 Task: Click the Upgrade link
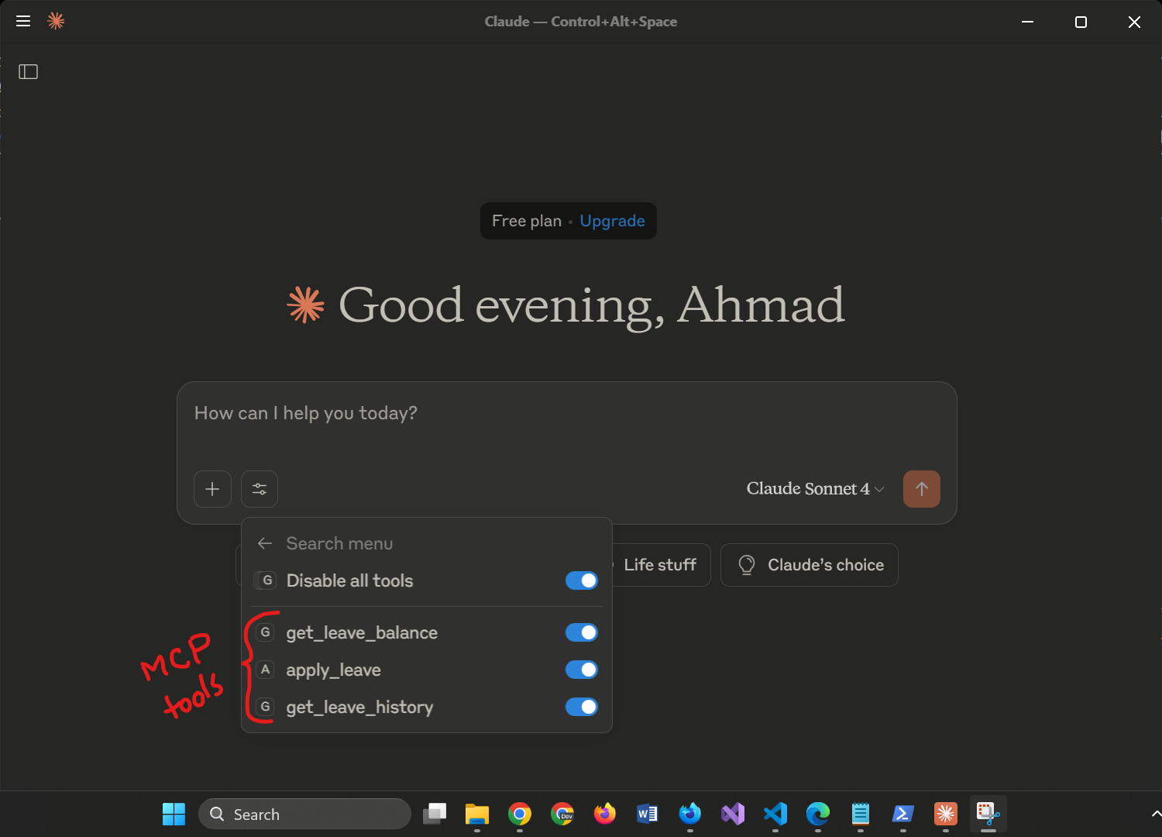(612, 221)
